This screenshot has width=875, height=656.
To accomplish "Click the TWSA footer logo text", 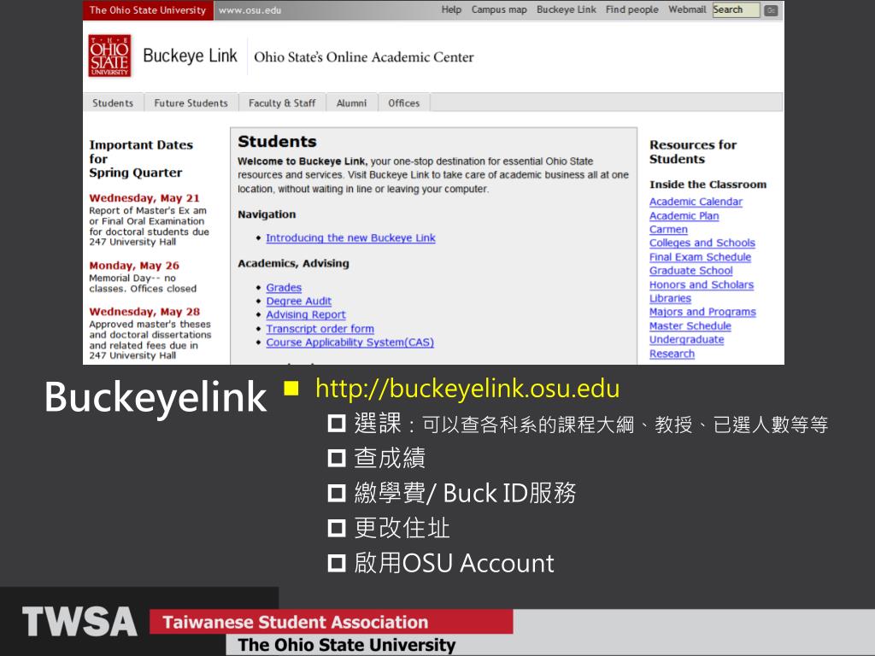I will point(79,622).
